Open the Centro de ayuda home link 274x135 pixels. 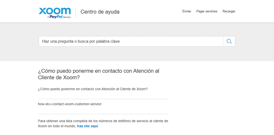(100, 12)
